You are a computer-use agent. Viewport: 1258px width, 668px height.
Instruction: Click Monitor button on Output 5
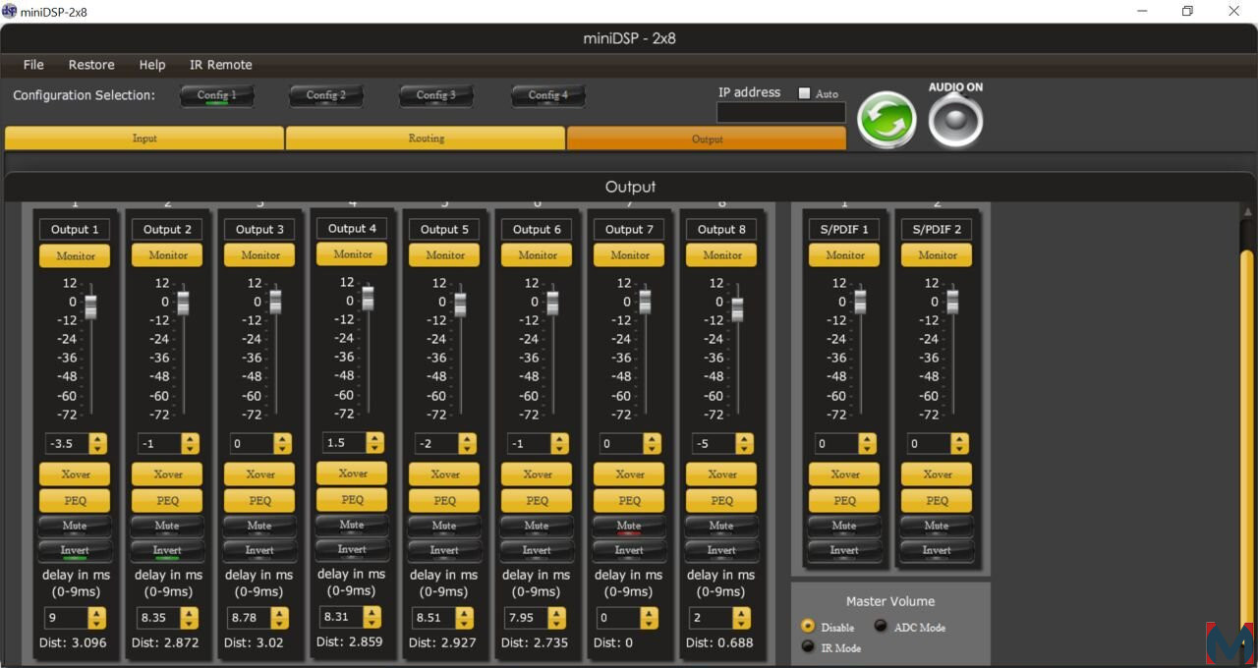click(445, 255)
